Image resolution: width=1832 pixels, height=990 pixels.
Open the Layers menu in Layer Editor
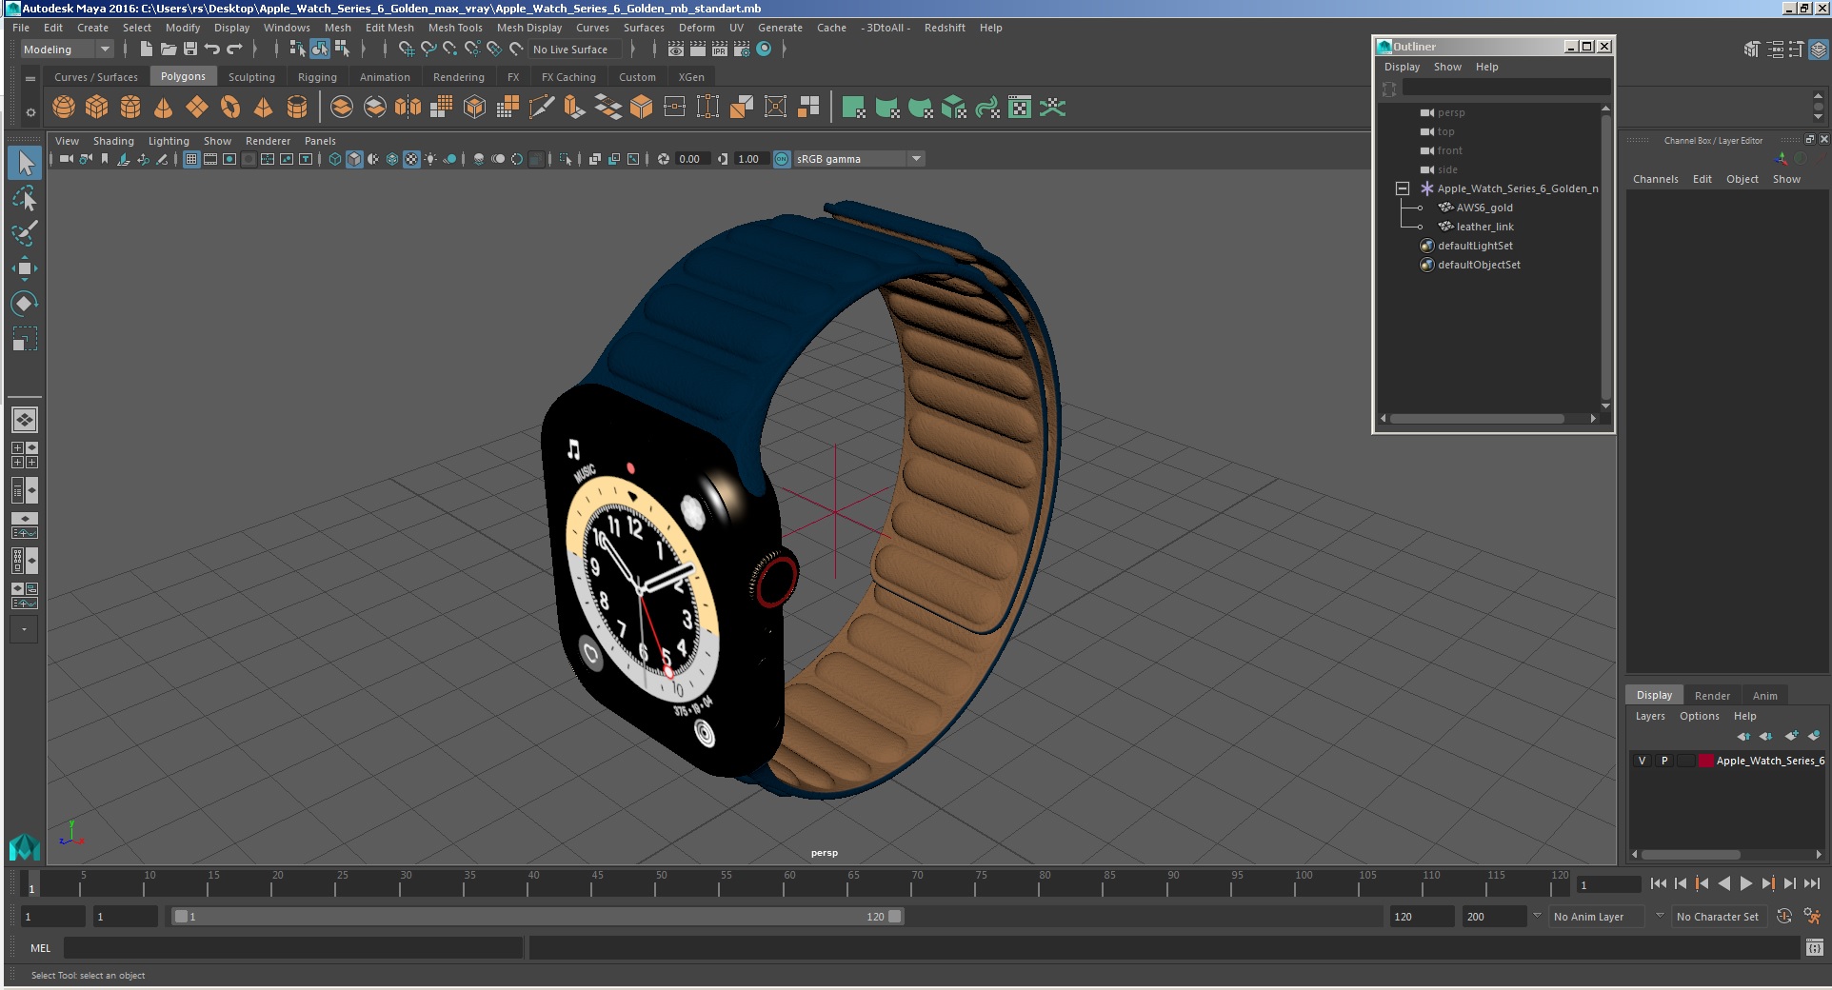(x=1650, y=716)
